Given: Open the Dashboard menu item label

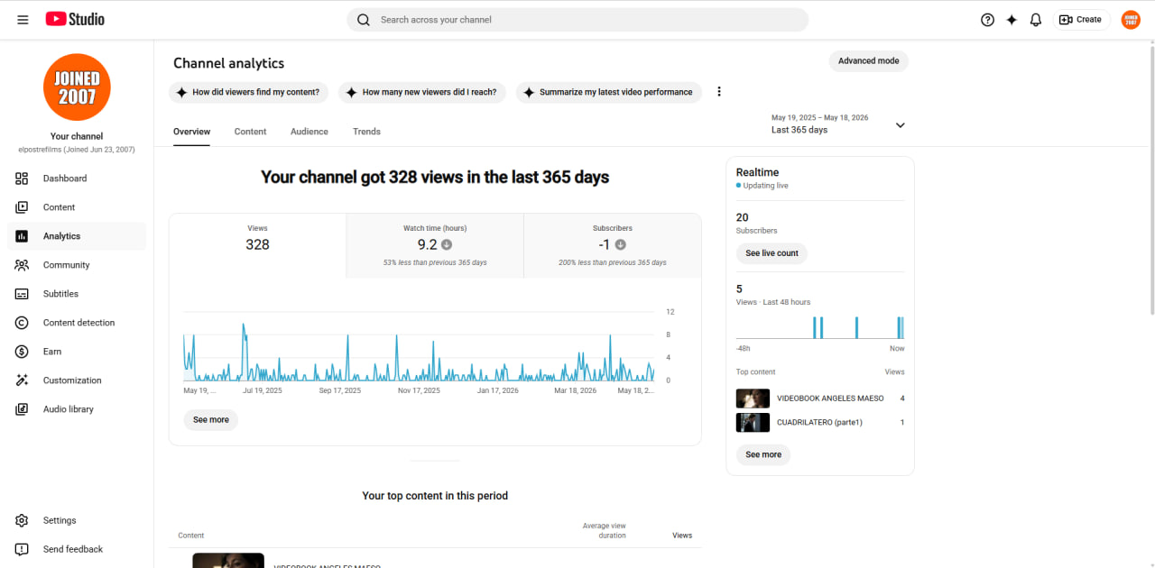Looking at the screenshot, I should pos(65,179).
